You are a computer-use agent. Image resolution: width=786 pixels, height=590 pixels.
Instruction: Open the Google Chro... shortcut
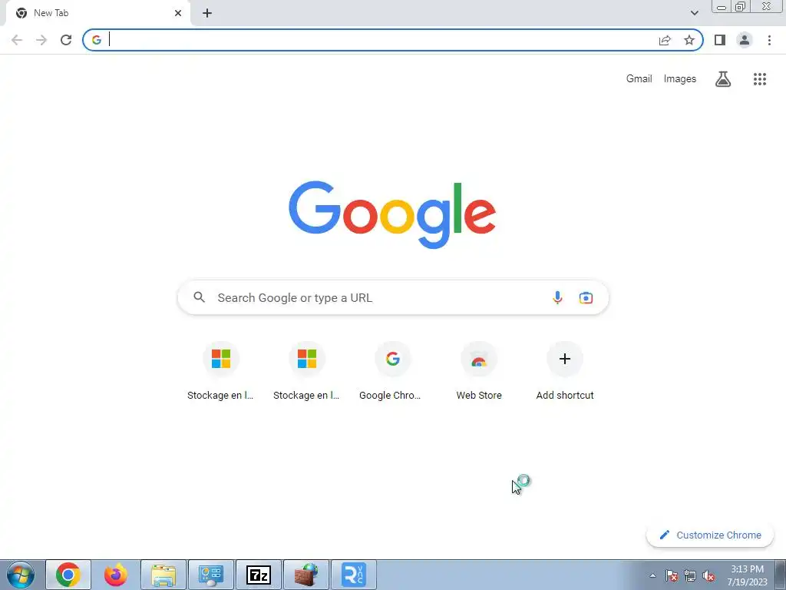[392, 371]
